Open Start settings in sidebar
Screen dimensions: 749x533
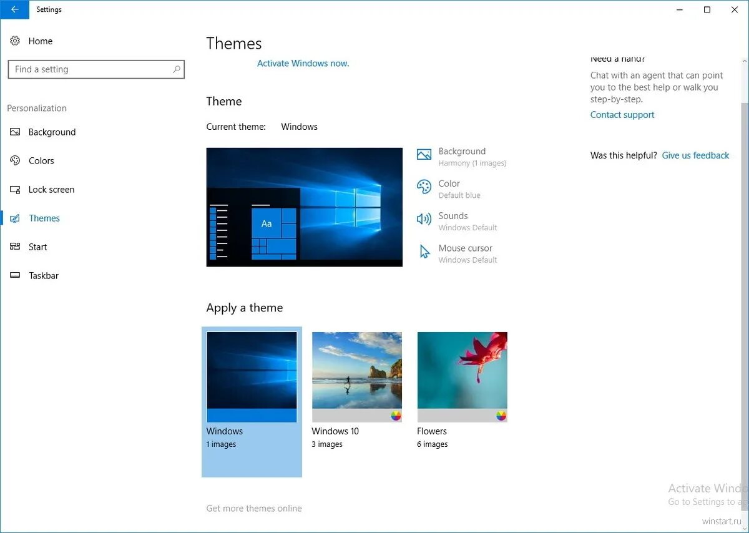tap(37, 247)
